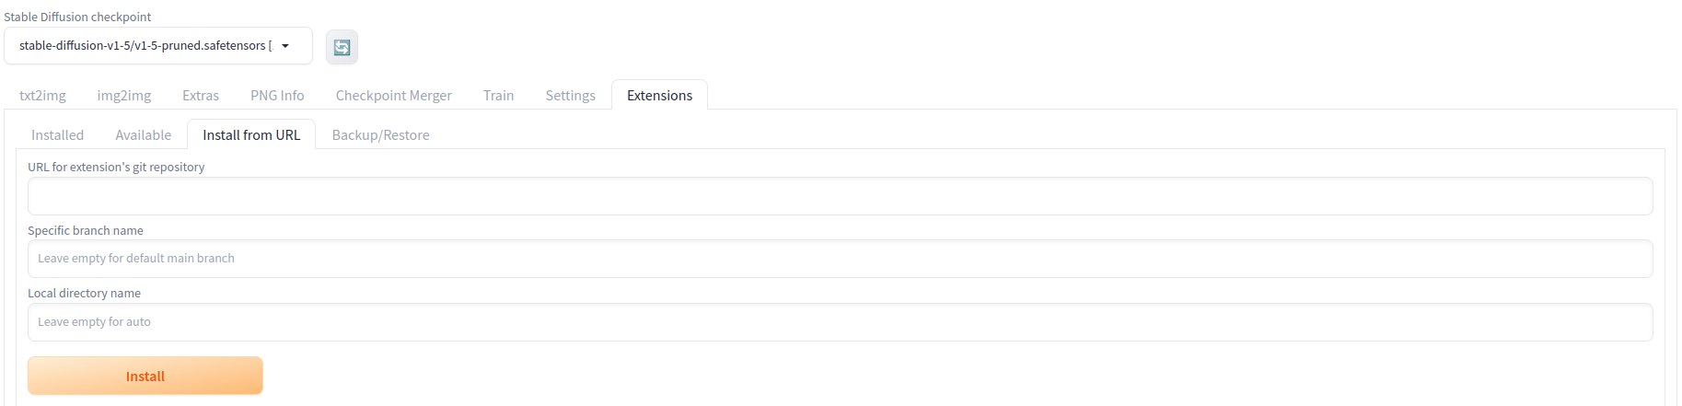Screen dimensions: 1682x406
Task: Browse the Available extensions sub-tab
Action: click(143, 135)
